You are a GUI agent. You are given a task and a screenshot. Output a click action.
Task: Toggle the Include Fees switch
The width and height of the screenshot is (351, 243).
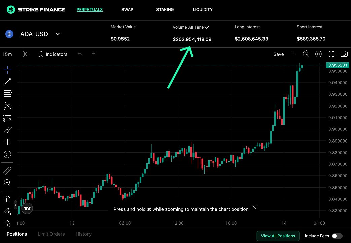coord(337,236)
